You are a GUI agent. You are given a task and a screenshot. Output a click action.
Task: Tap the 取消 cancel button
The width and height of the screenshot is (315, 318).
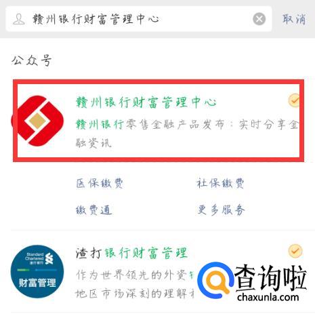(x=294, y=19)
